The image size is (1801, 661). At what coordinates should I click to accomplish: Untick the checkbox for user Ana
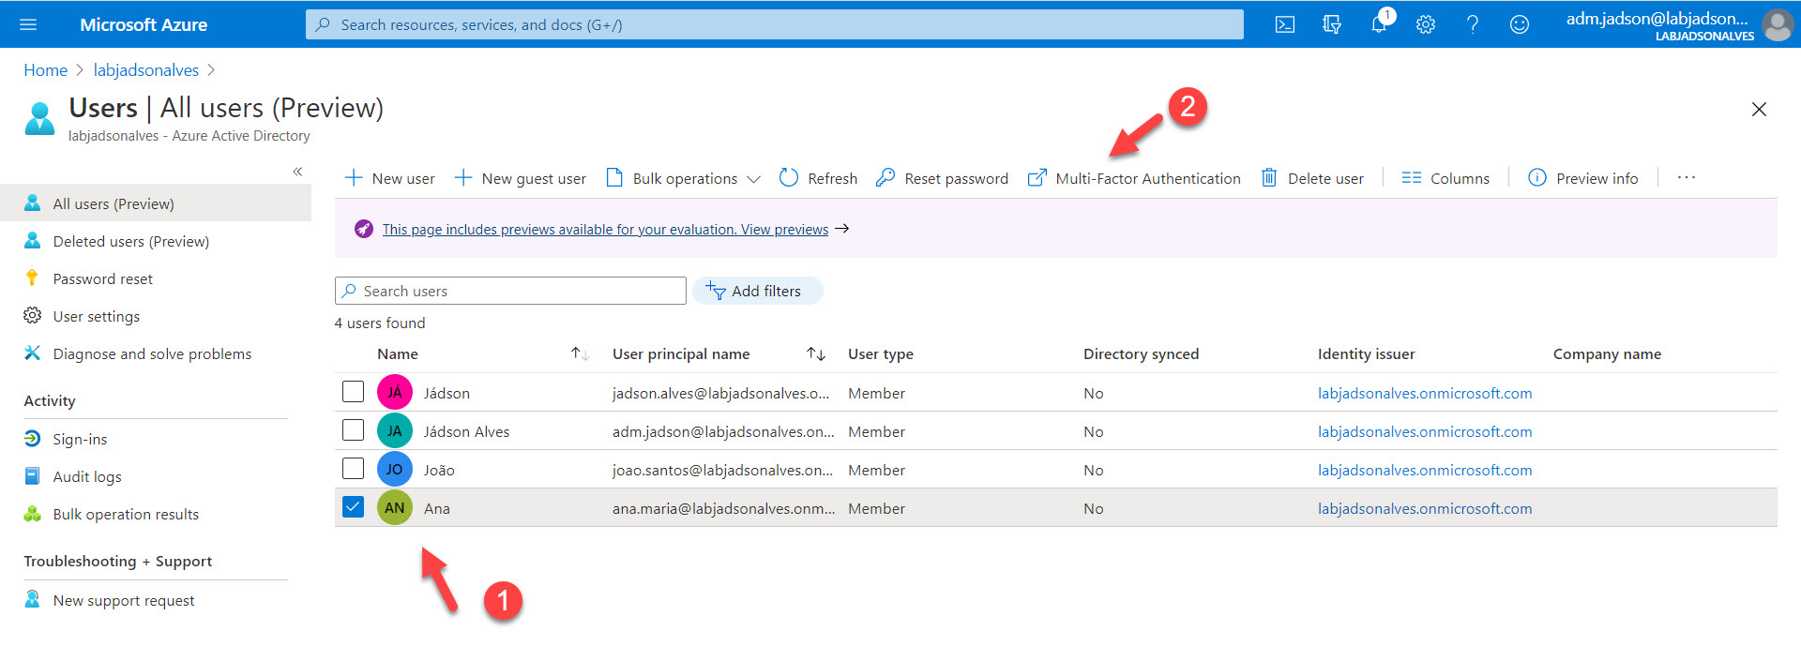pos(353,507)
